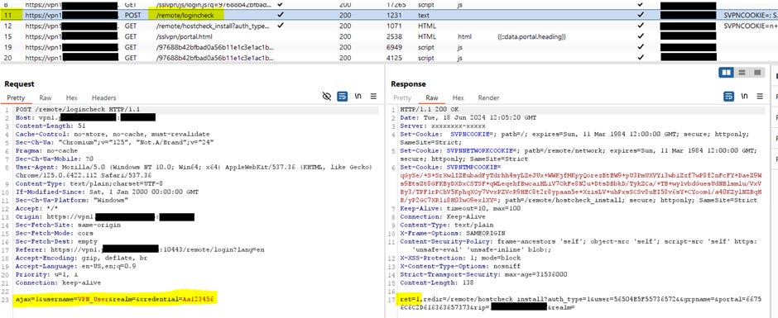Viewport: 778px width, 318px height.
Task: Click the Pragma: no-cache header line
Action: click(46, 150)
